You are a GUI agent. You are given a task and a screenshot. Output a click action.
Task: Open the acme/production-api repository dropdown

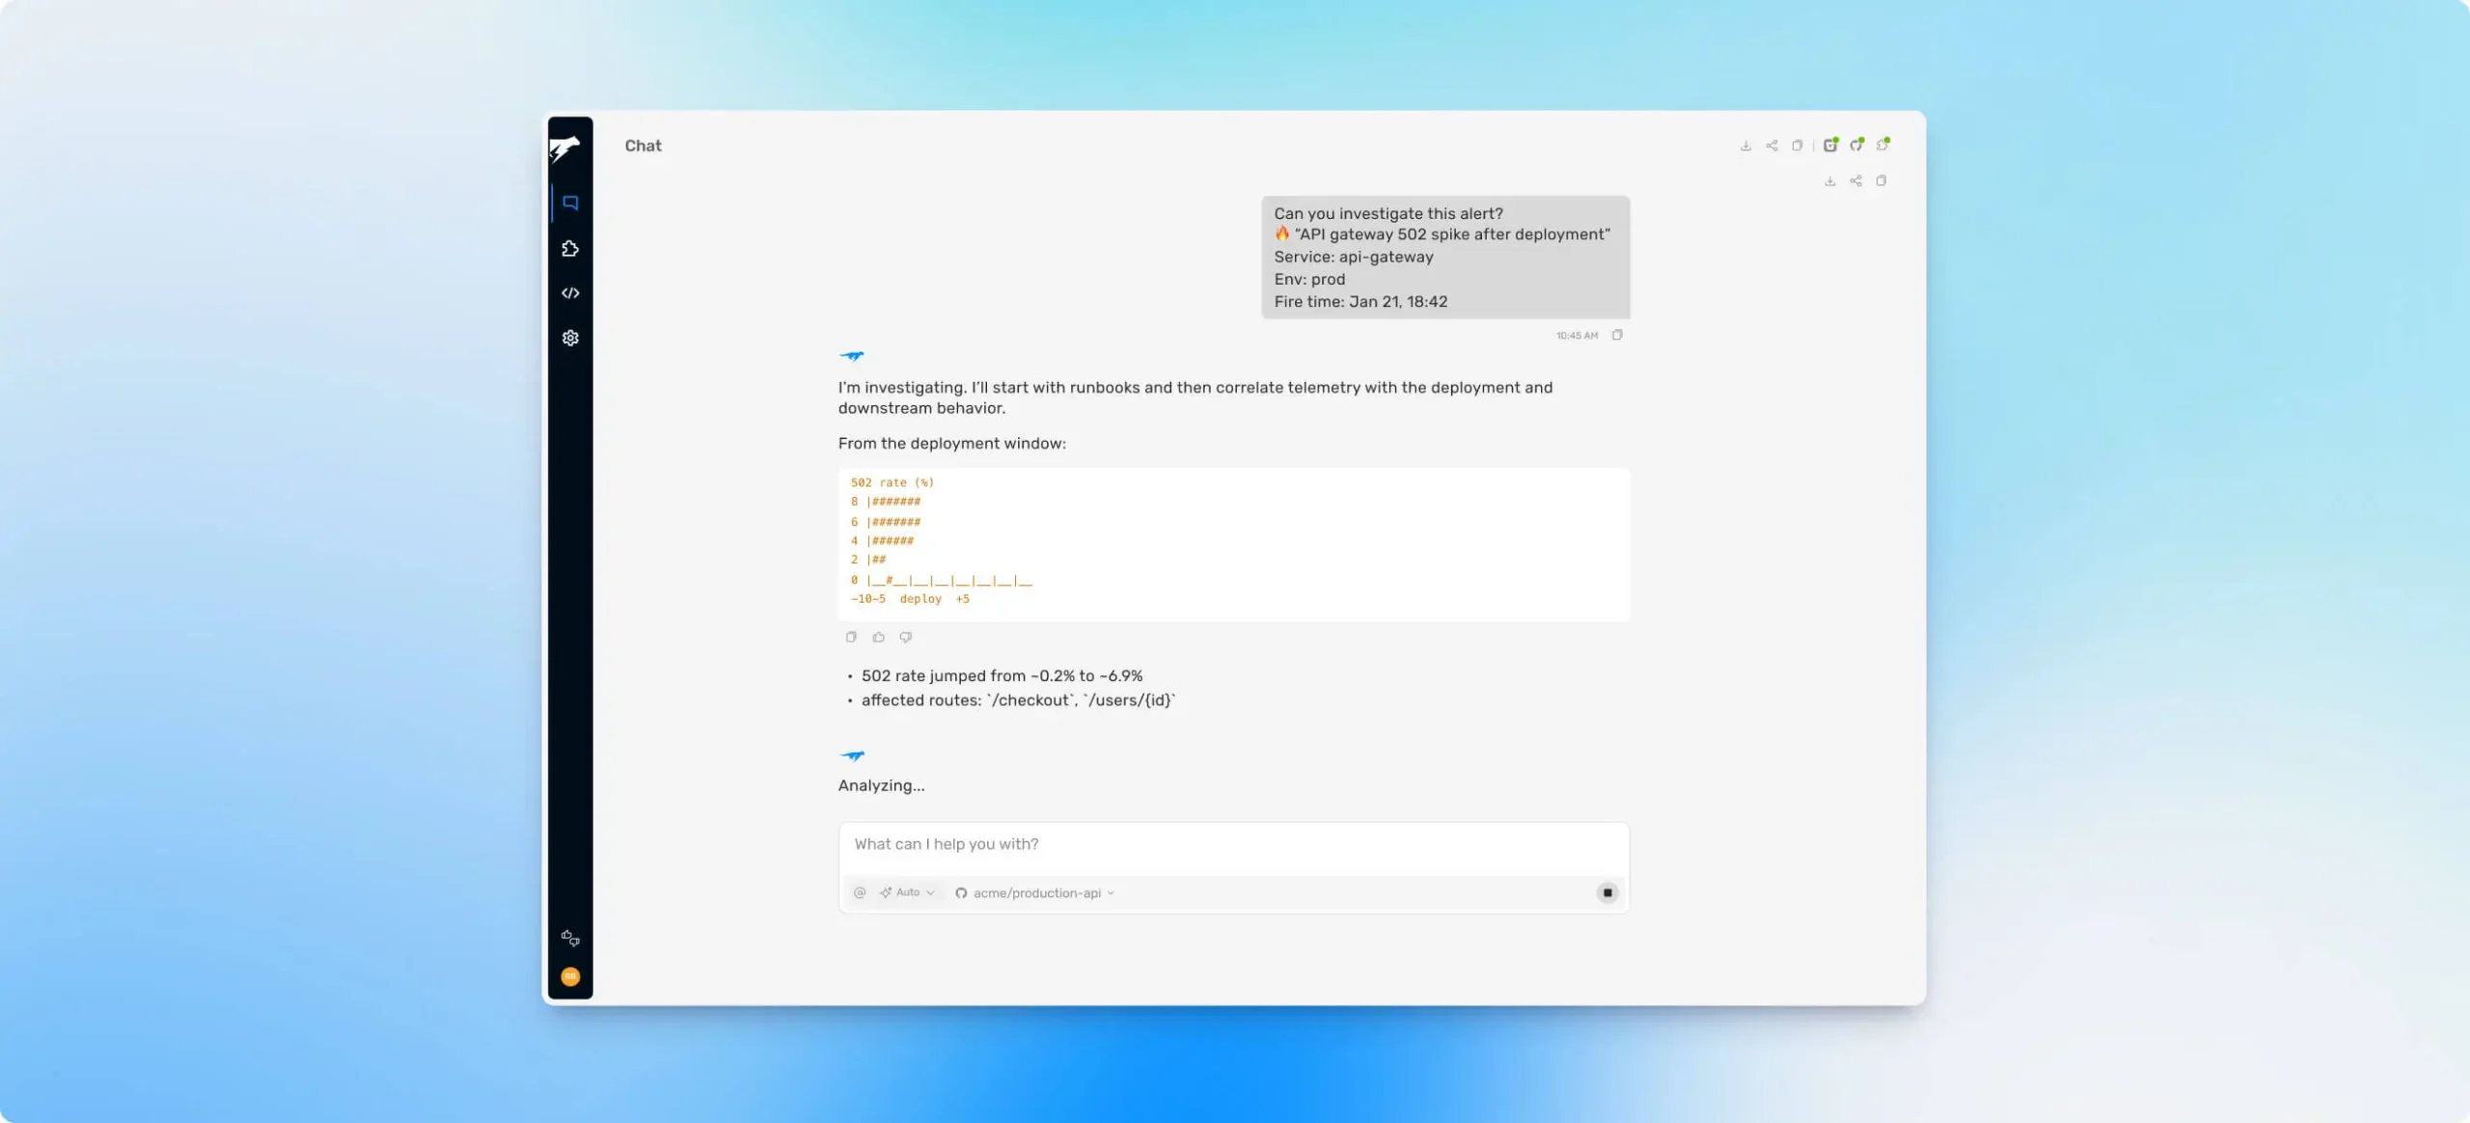1035,892
